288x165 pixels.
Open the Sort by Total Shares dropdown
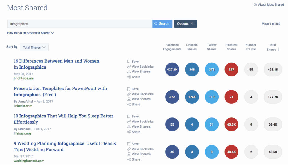pyautogui.click(x=34, y=47)
